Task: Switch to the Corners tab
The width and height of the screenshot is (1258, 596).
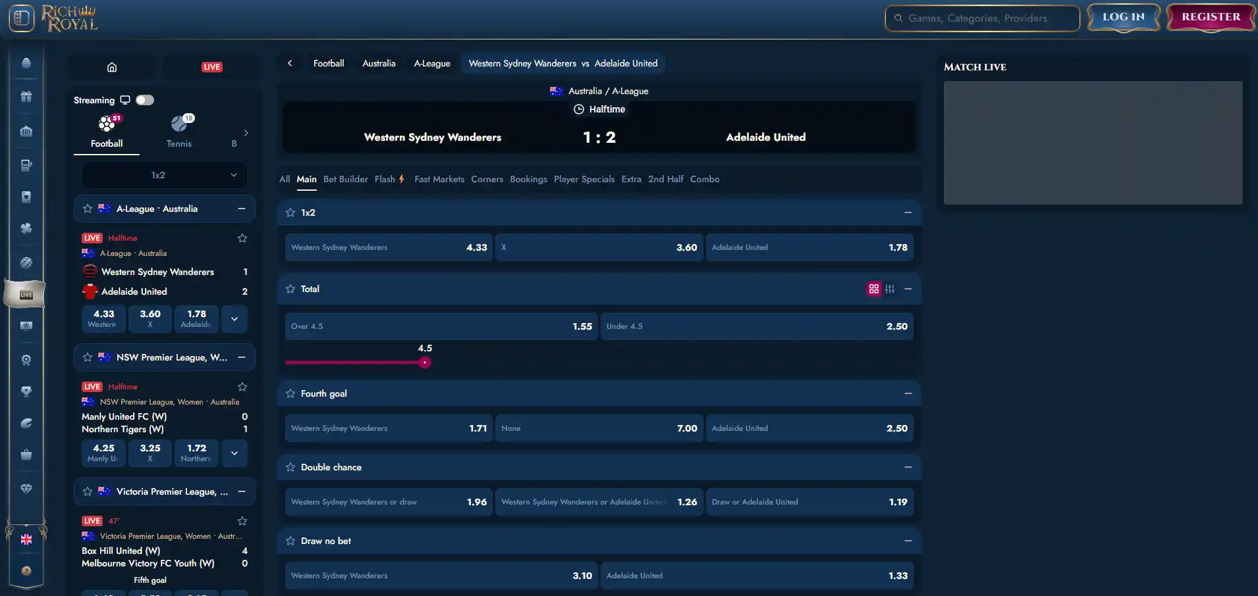Action: click(x=487, y=179)
